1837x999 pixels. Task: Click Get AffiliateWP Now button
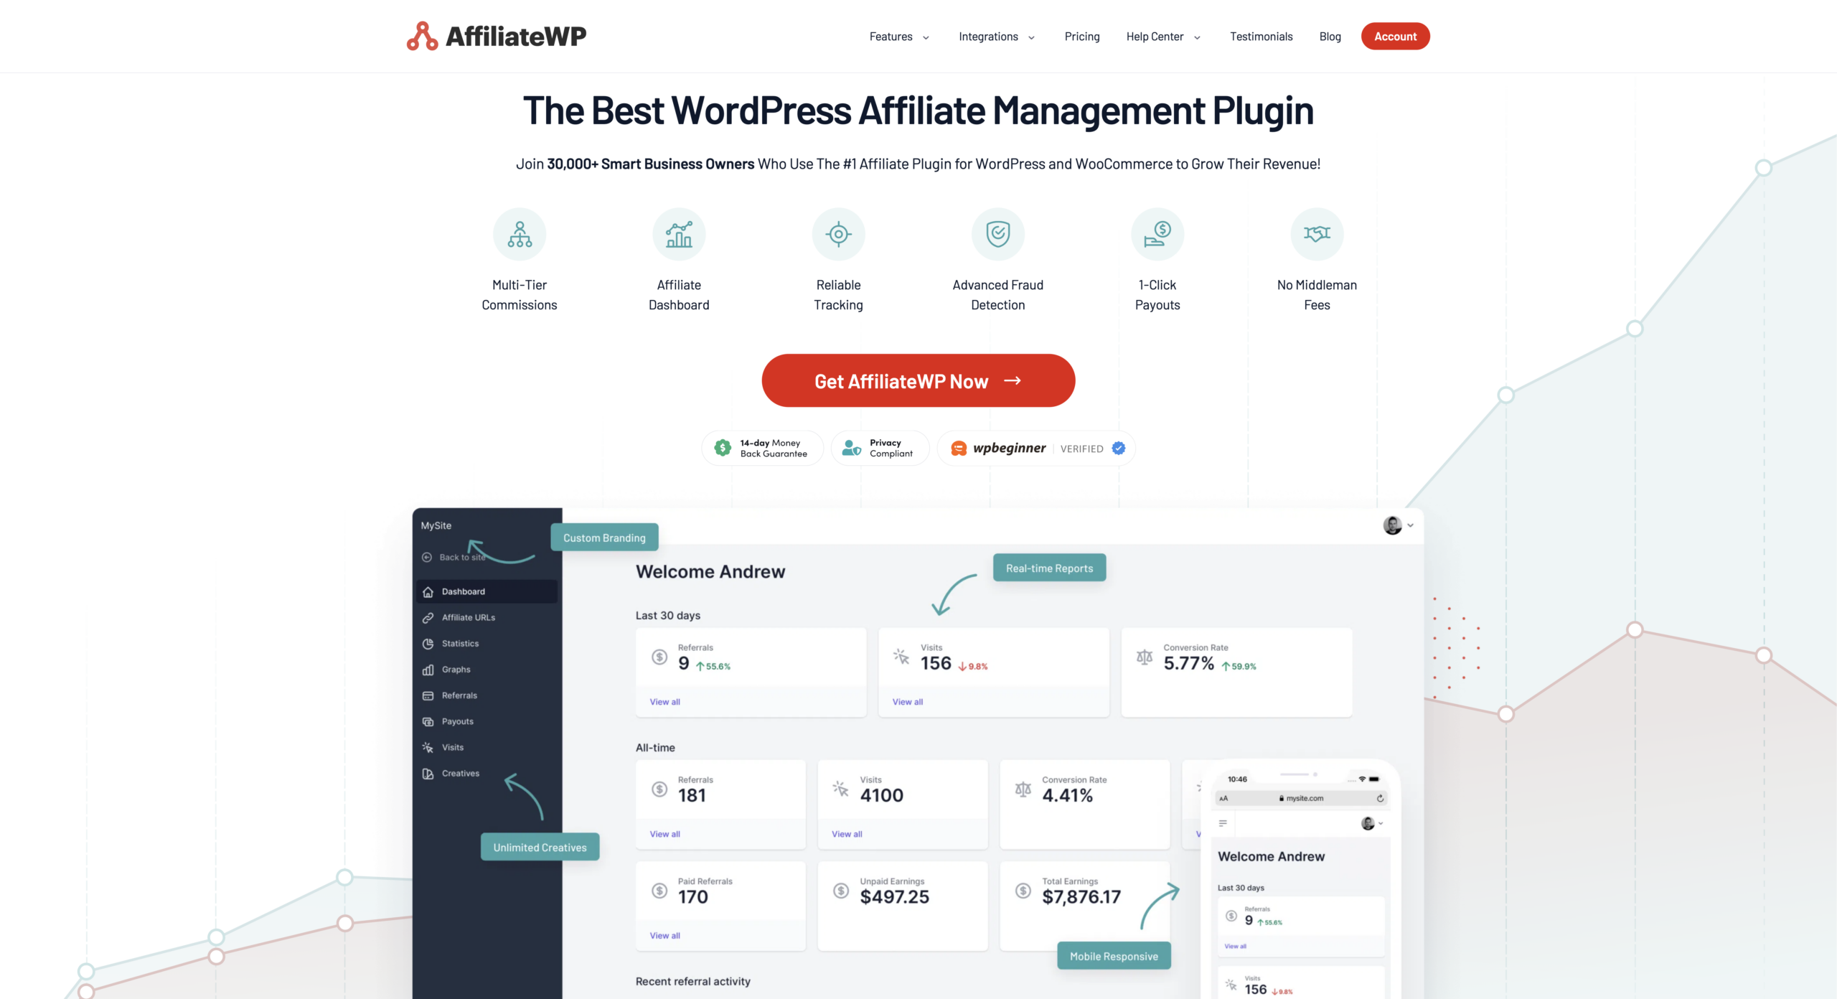tap(918, 380)
